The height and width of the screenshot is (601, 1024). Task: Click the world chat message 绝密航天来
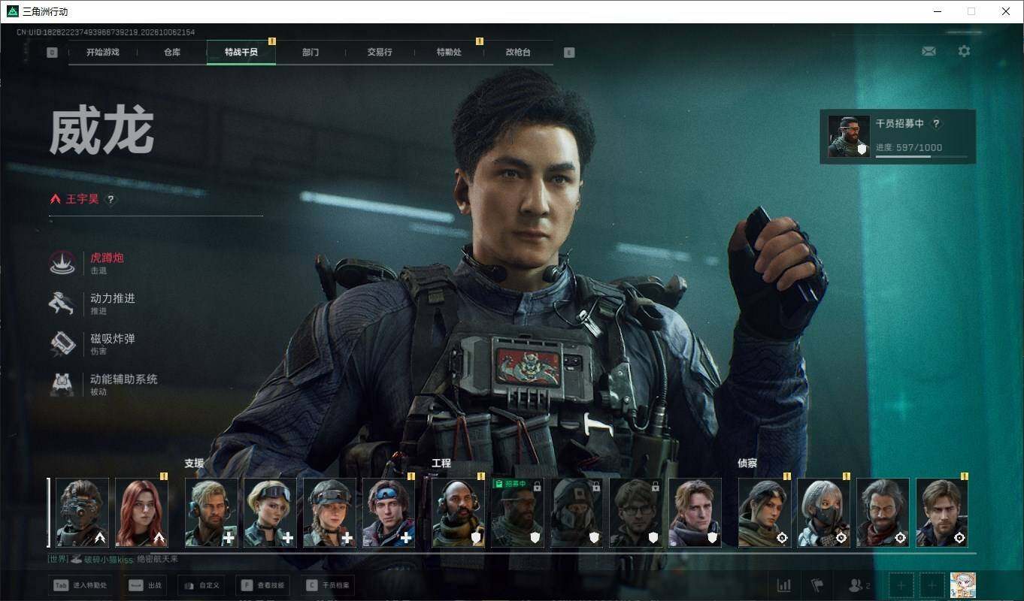pyautogui.click(x=158, y=559)
